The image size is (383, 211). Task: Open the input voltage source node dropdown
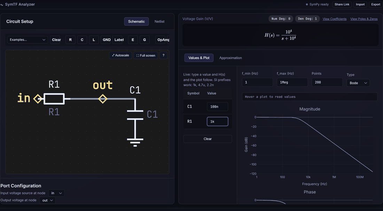tap(56, 193)
